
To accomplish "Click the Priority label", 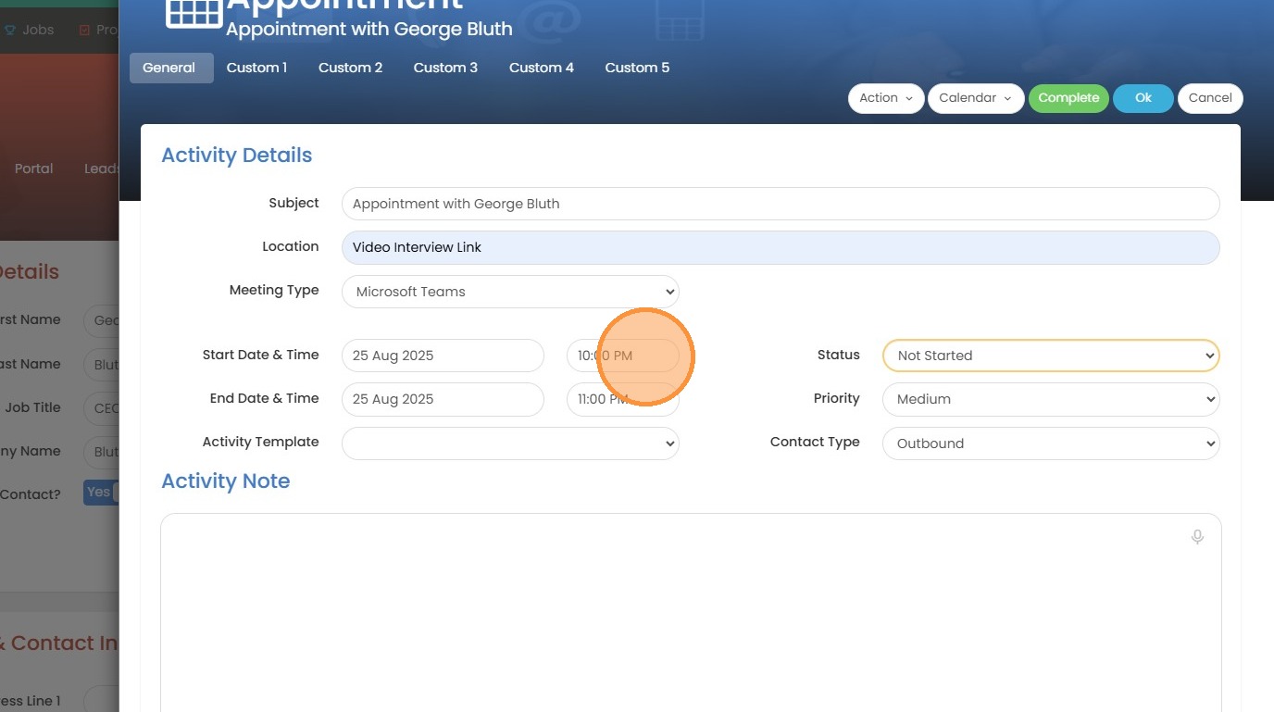I will [x=837, y=398].
